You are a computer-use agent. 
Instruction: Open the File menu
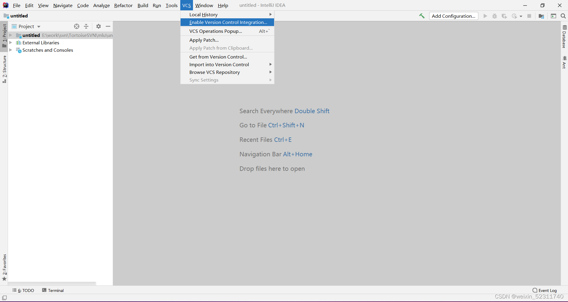point(17,5)
